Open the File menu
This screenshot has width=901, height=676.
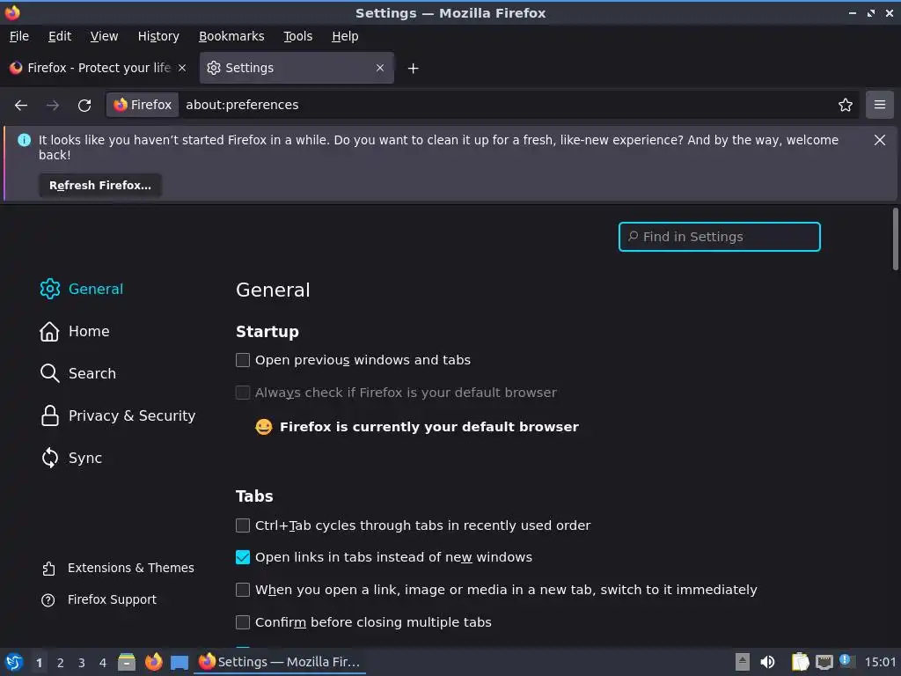19,36
